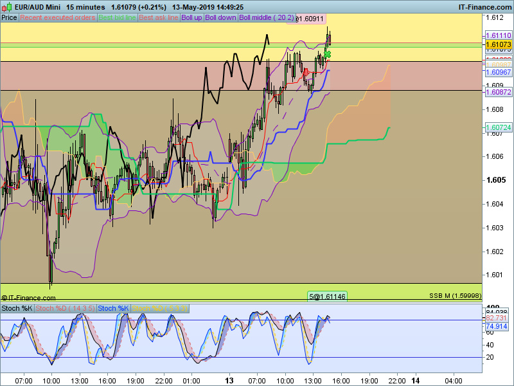Image resolution: width=514 pixels, height=386 pixels.
Task: Select the Price legend label
Action: pos(9,18)
